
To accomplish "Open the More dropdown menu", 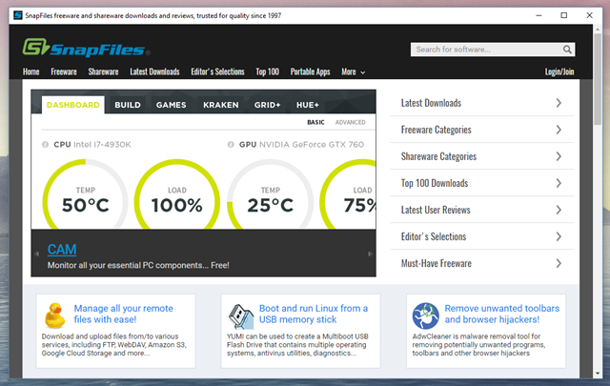I will (354, 72).
